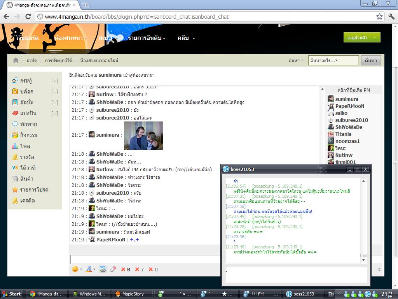Expand the emoticon dropdown arrow
Viewport: 398px width, 299px height.
(x=81, y=269)
